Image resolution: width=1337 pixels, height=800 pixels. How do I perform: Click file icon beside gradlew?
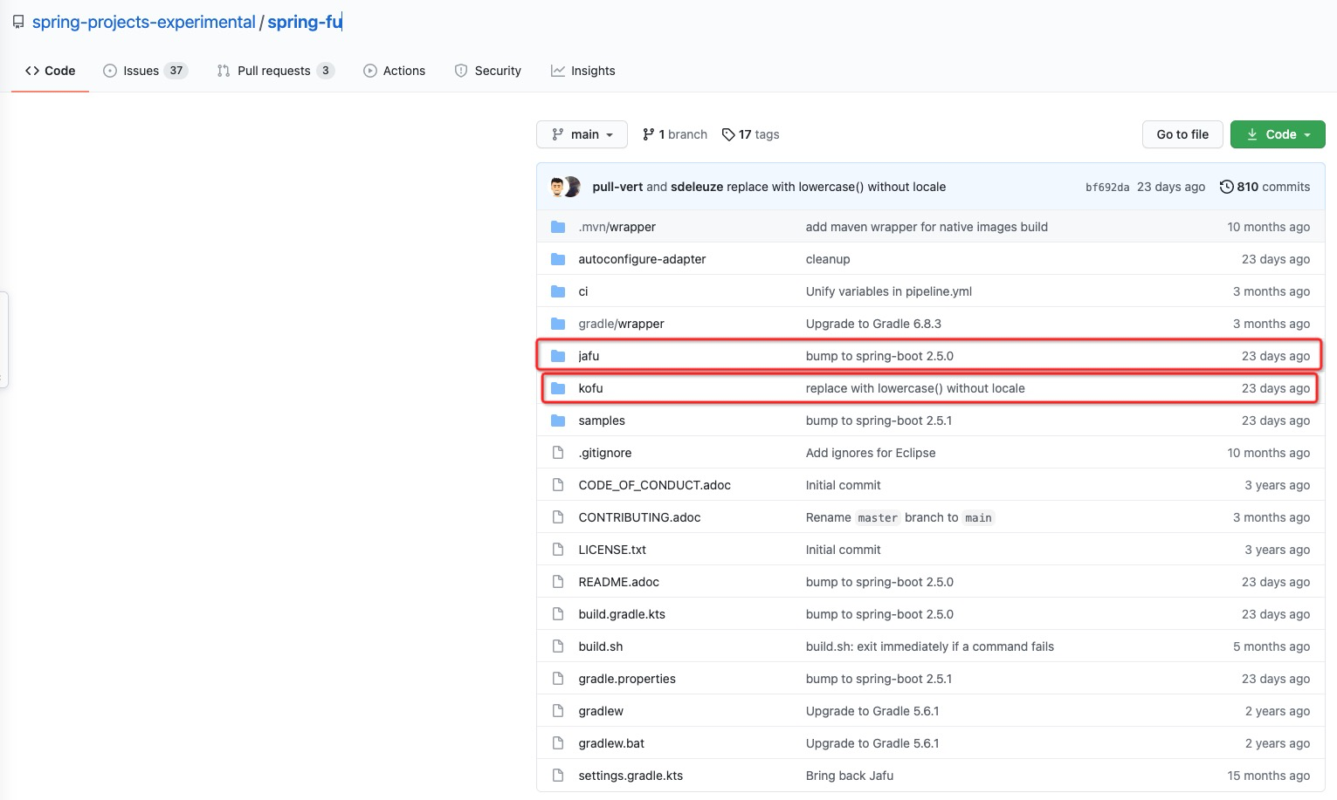558,711
